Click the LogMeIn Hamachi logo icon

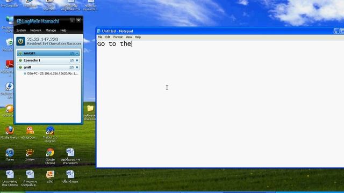click(19, 21)
